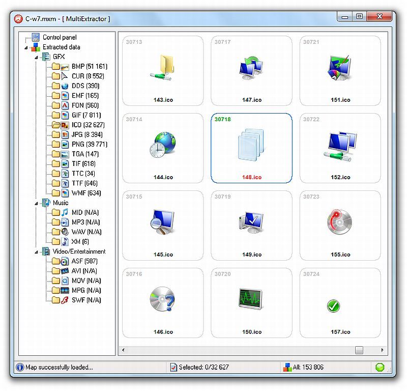Select thumbnail 149.ico monitor checkmark
407x391 pixels.
click(251, 226)
